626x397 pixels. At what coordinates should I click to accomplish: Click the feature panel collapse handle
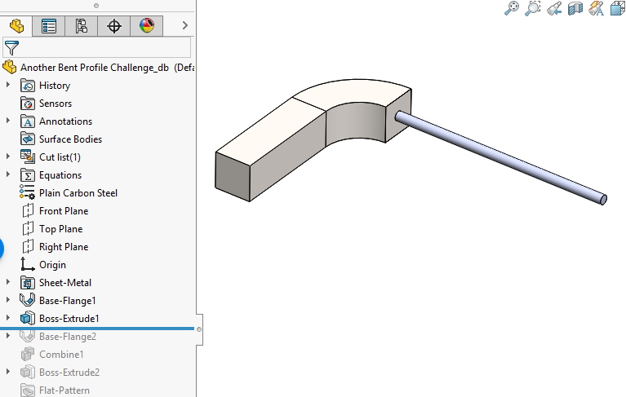(x=200, y=329)
